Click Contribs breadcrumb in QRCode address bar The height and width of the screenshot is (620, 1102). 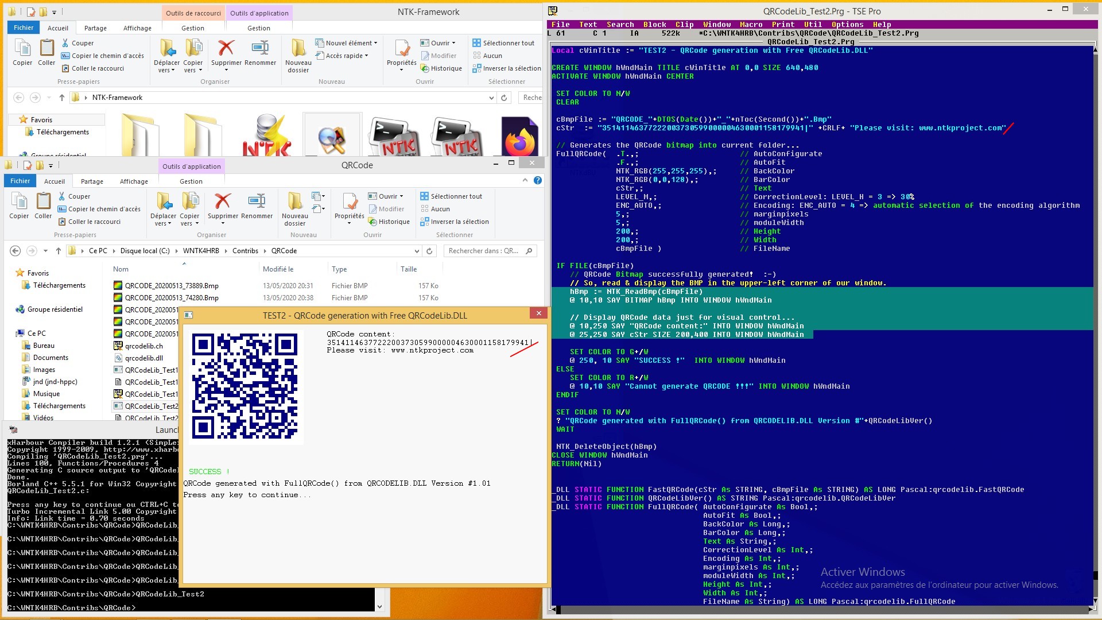pos(245,251)
